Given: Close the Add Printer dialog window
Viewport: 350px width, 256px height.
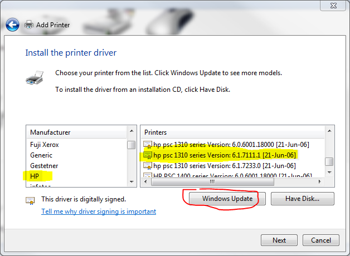Looking at the screenshot, I should (333, 6).
